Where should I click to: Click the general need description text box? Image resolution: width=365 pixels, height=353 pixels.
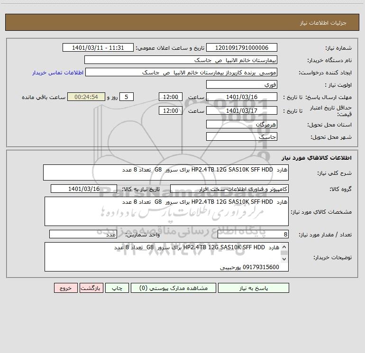point(166,172)
